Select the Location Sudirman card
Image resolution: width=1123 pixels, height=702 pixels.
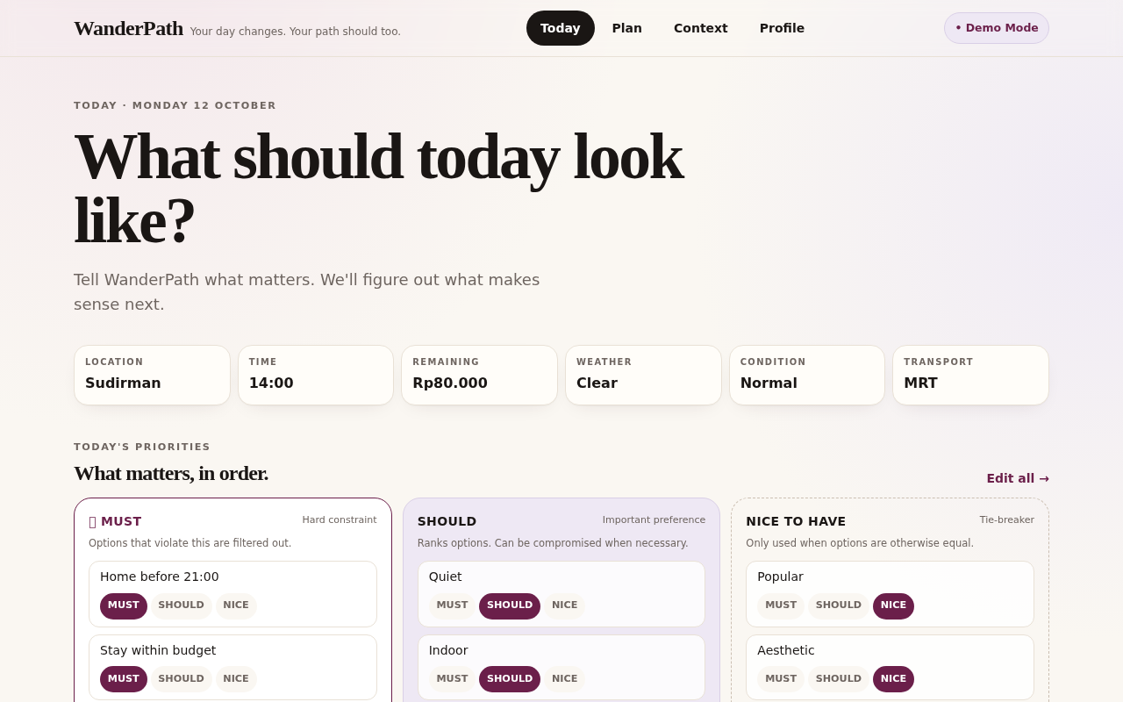click(152, 375)
